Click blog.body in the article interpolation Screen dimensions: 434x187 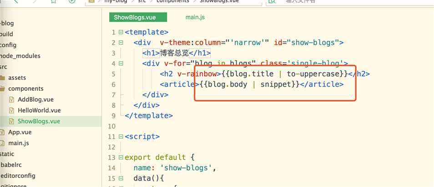[x=227, y=84]
